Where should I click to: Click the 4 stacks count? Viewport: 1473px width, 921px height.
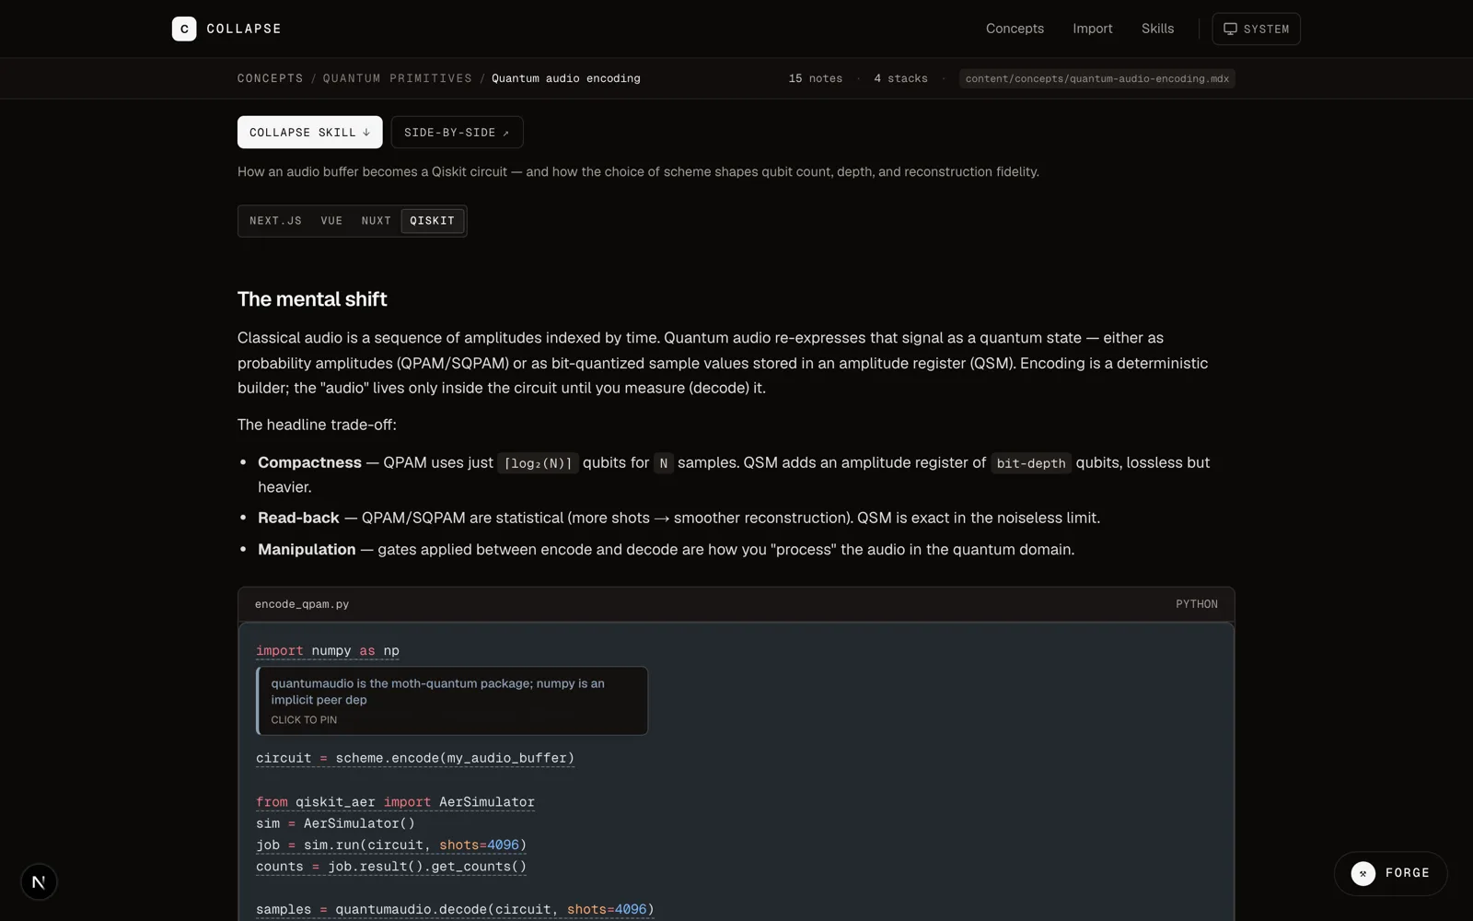point(900,78)
